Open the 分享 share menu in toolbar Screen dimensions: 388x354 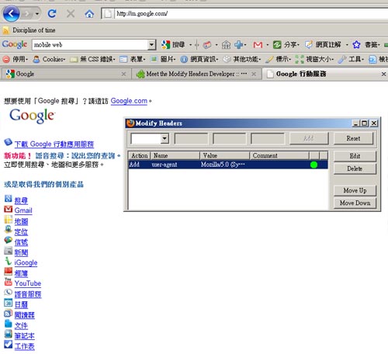(286, 45)
